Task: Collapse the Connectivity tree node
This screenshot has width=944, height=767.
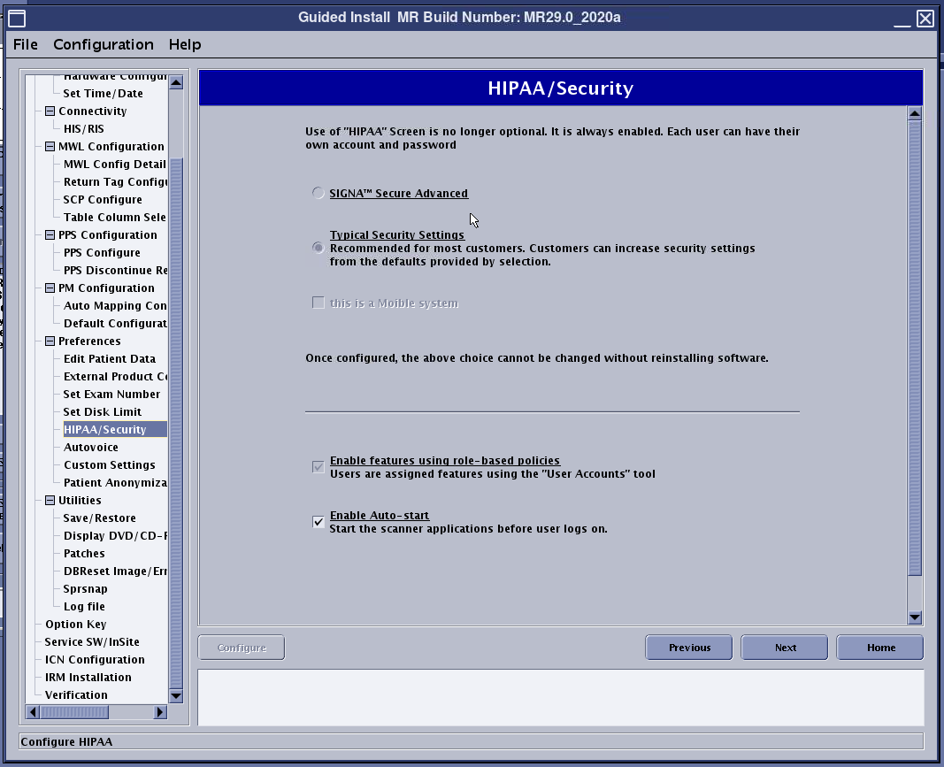Action: click(x=50, y=111)
